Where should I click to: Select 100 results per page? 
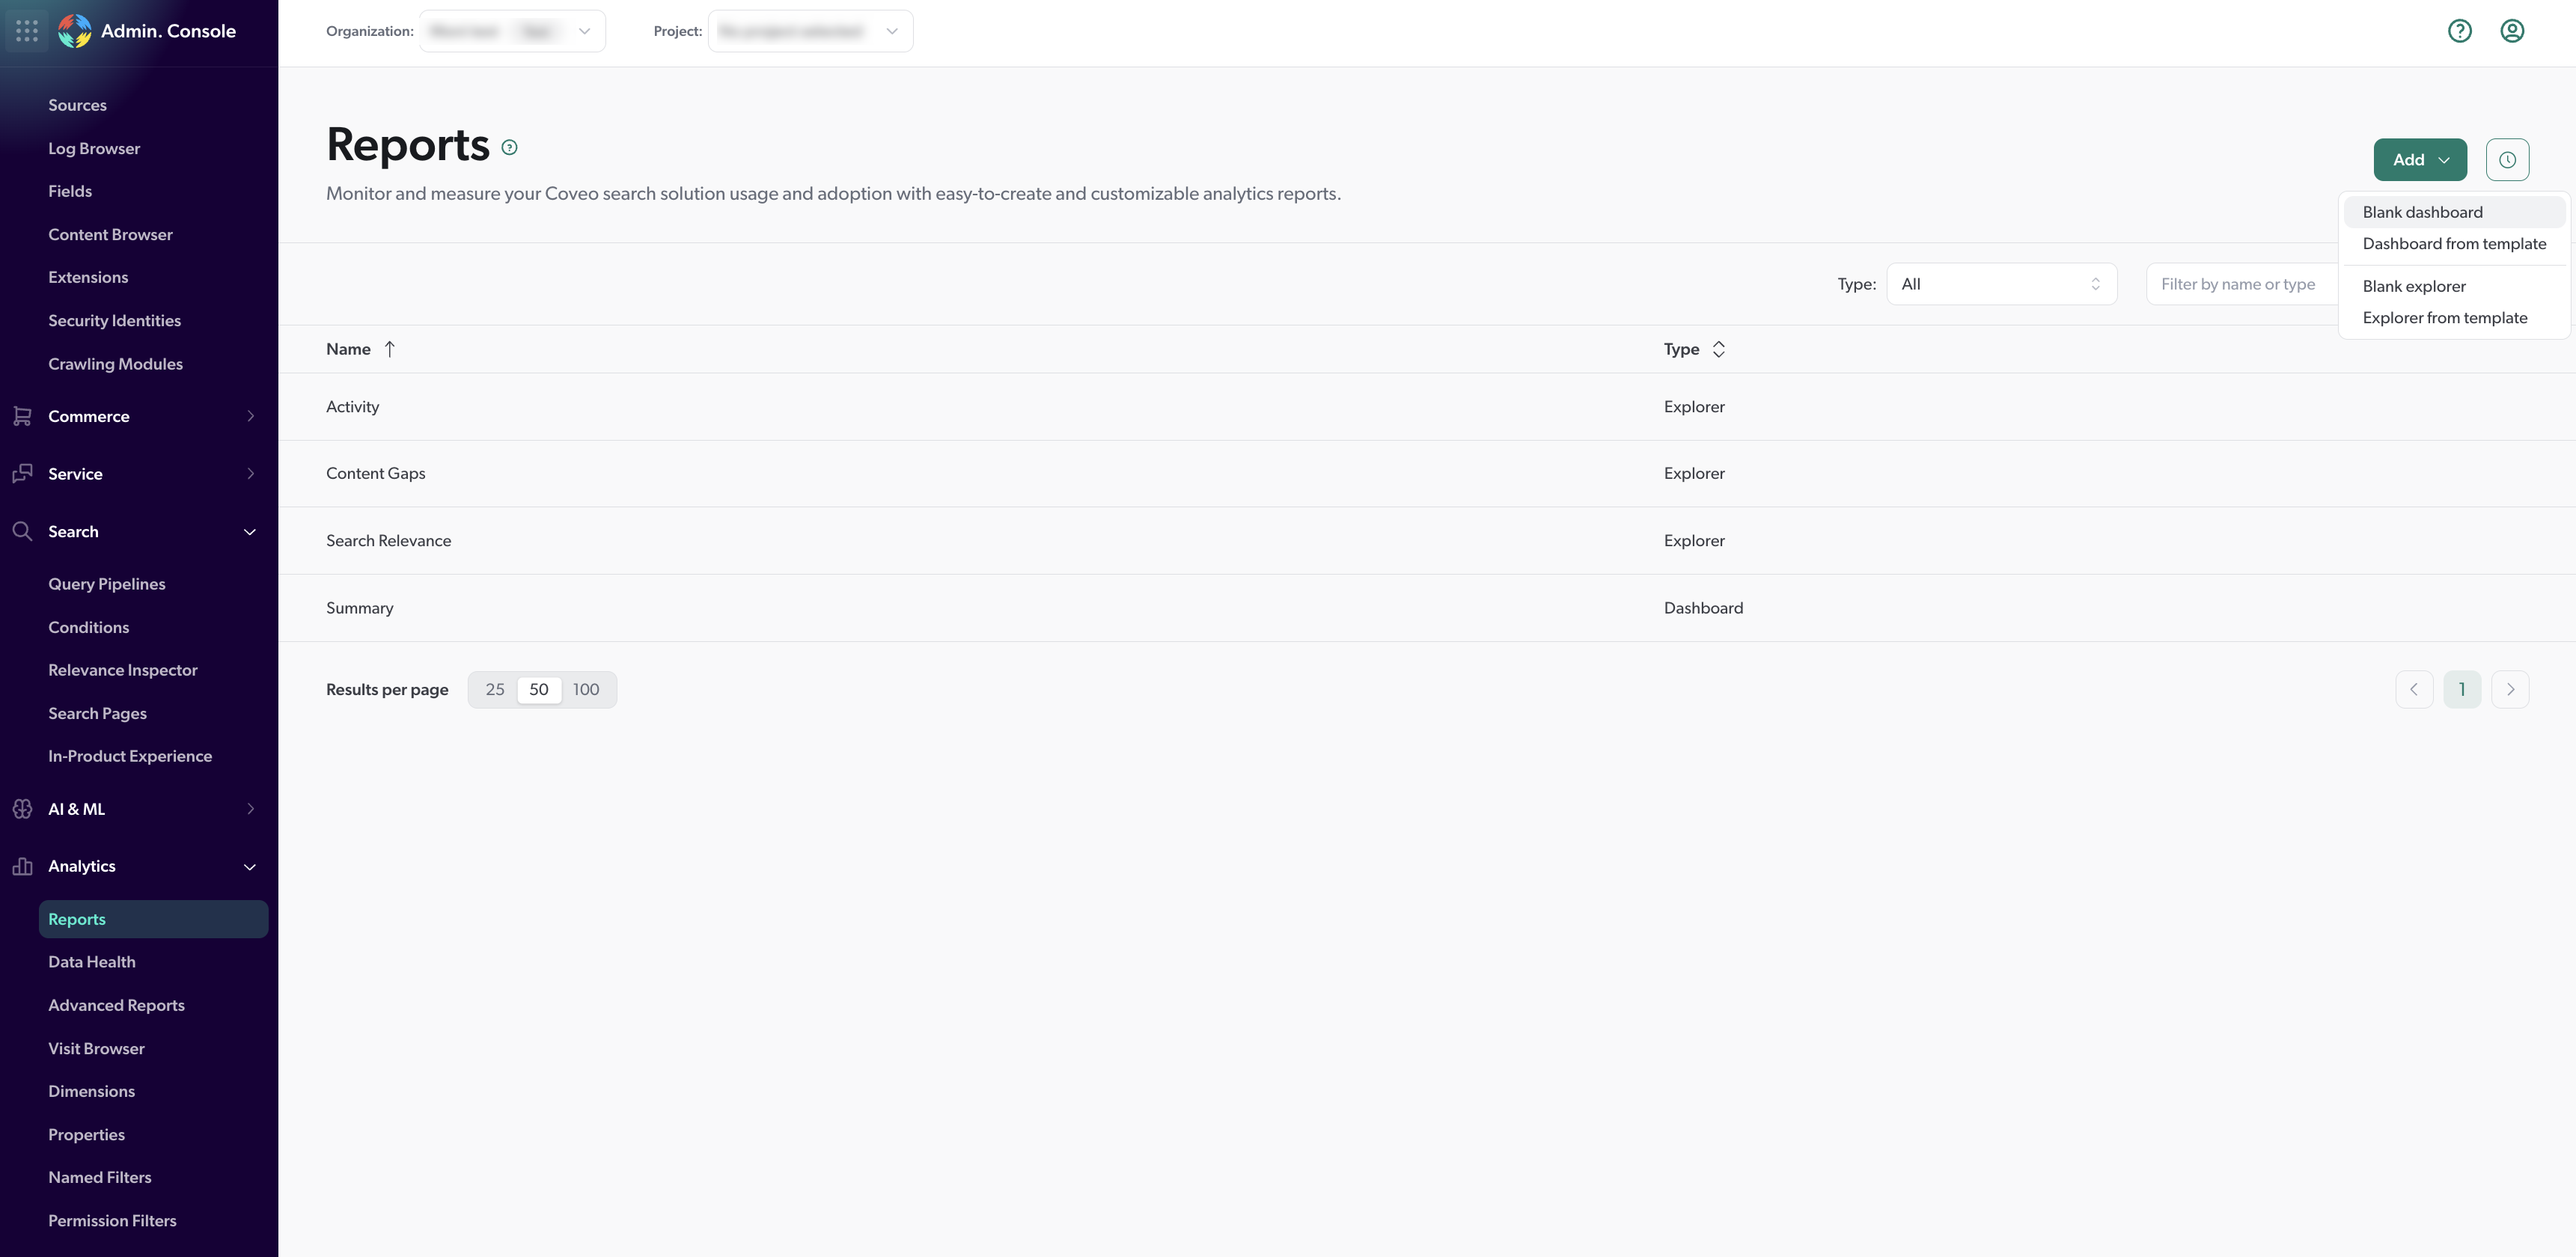(x=586, y=689)
